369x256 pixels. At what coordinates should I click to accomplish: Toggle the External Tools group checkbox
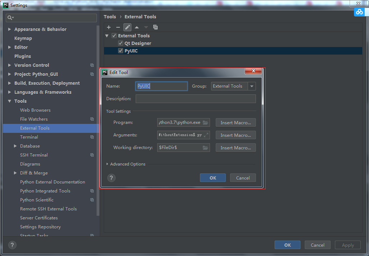114,36
